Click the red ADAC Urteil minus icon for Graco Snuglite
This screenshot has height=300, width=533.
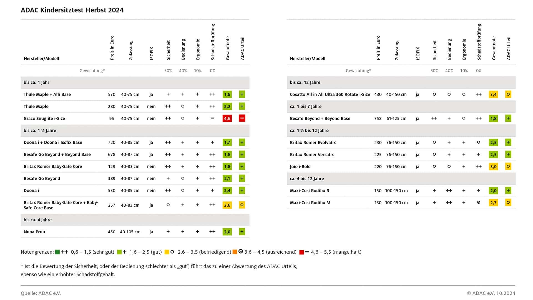click(242, 118)
